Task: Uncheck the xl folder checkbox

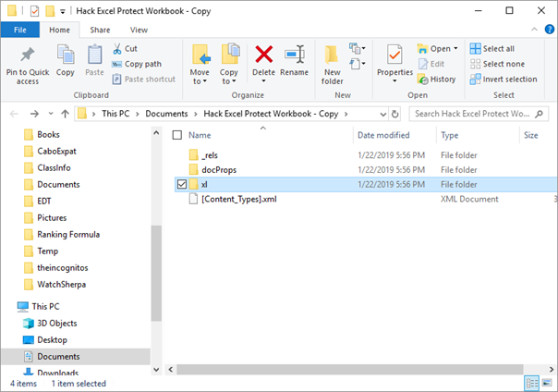Action: click(182, 184)
